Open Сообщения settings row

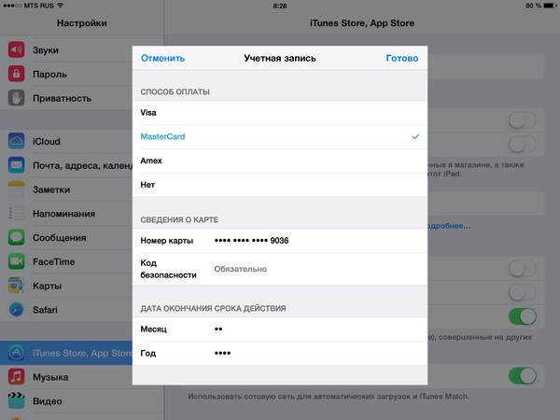(x=66, y=237)
